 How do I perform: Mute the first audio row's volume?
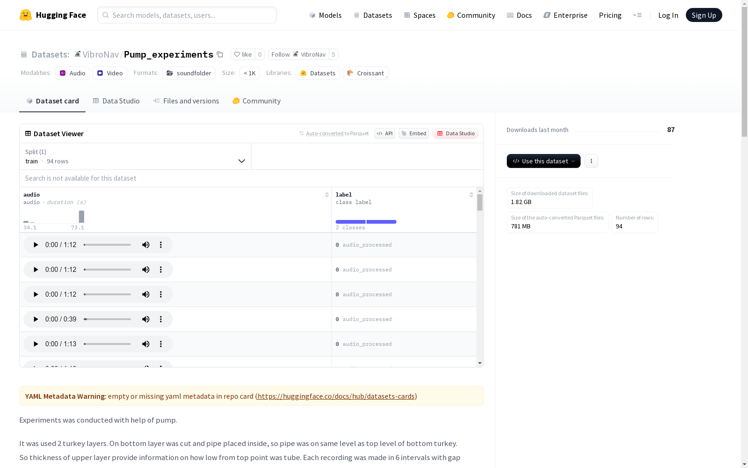tap(146, 245)
